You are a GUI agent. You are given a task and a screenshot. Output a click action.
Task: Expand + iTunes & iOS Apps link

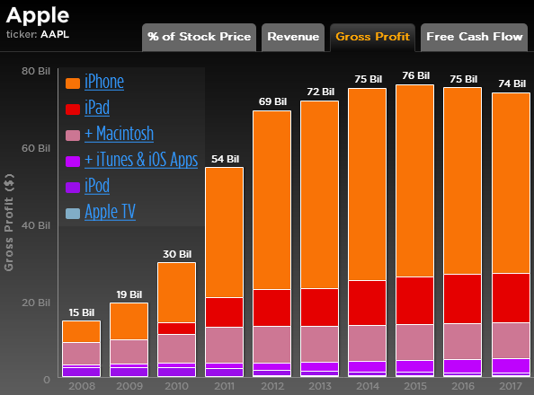(x=141, y=160)
